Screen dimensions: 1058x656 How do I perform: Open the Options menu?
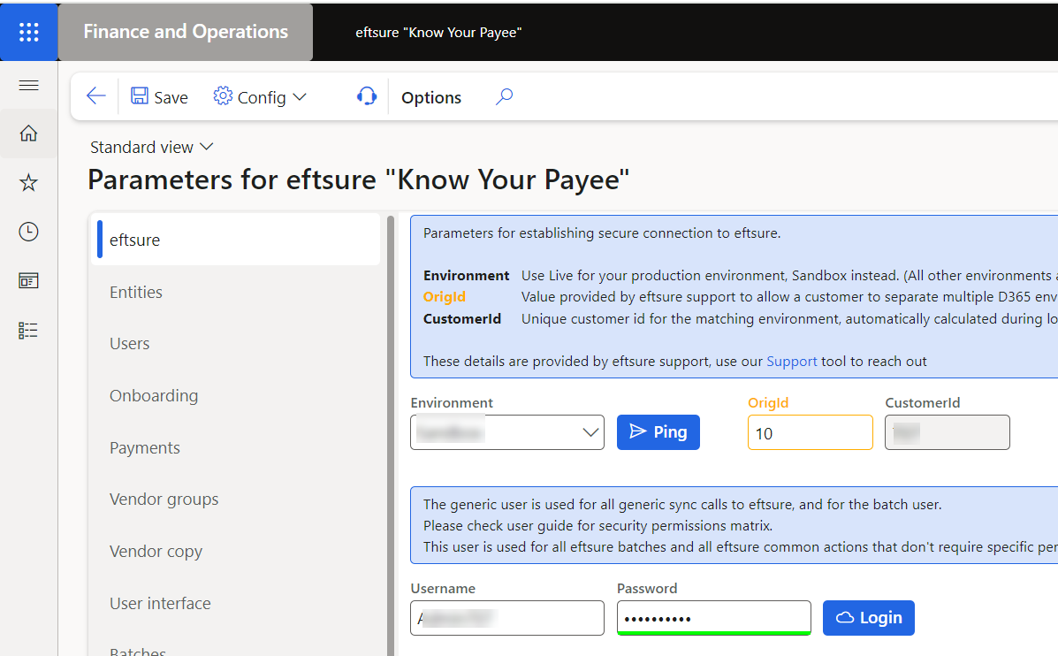[431, 97]
